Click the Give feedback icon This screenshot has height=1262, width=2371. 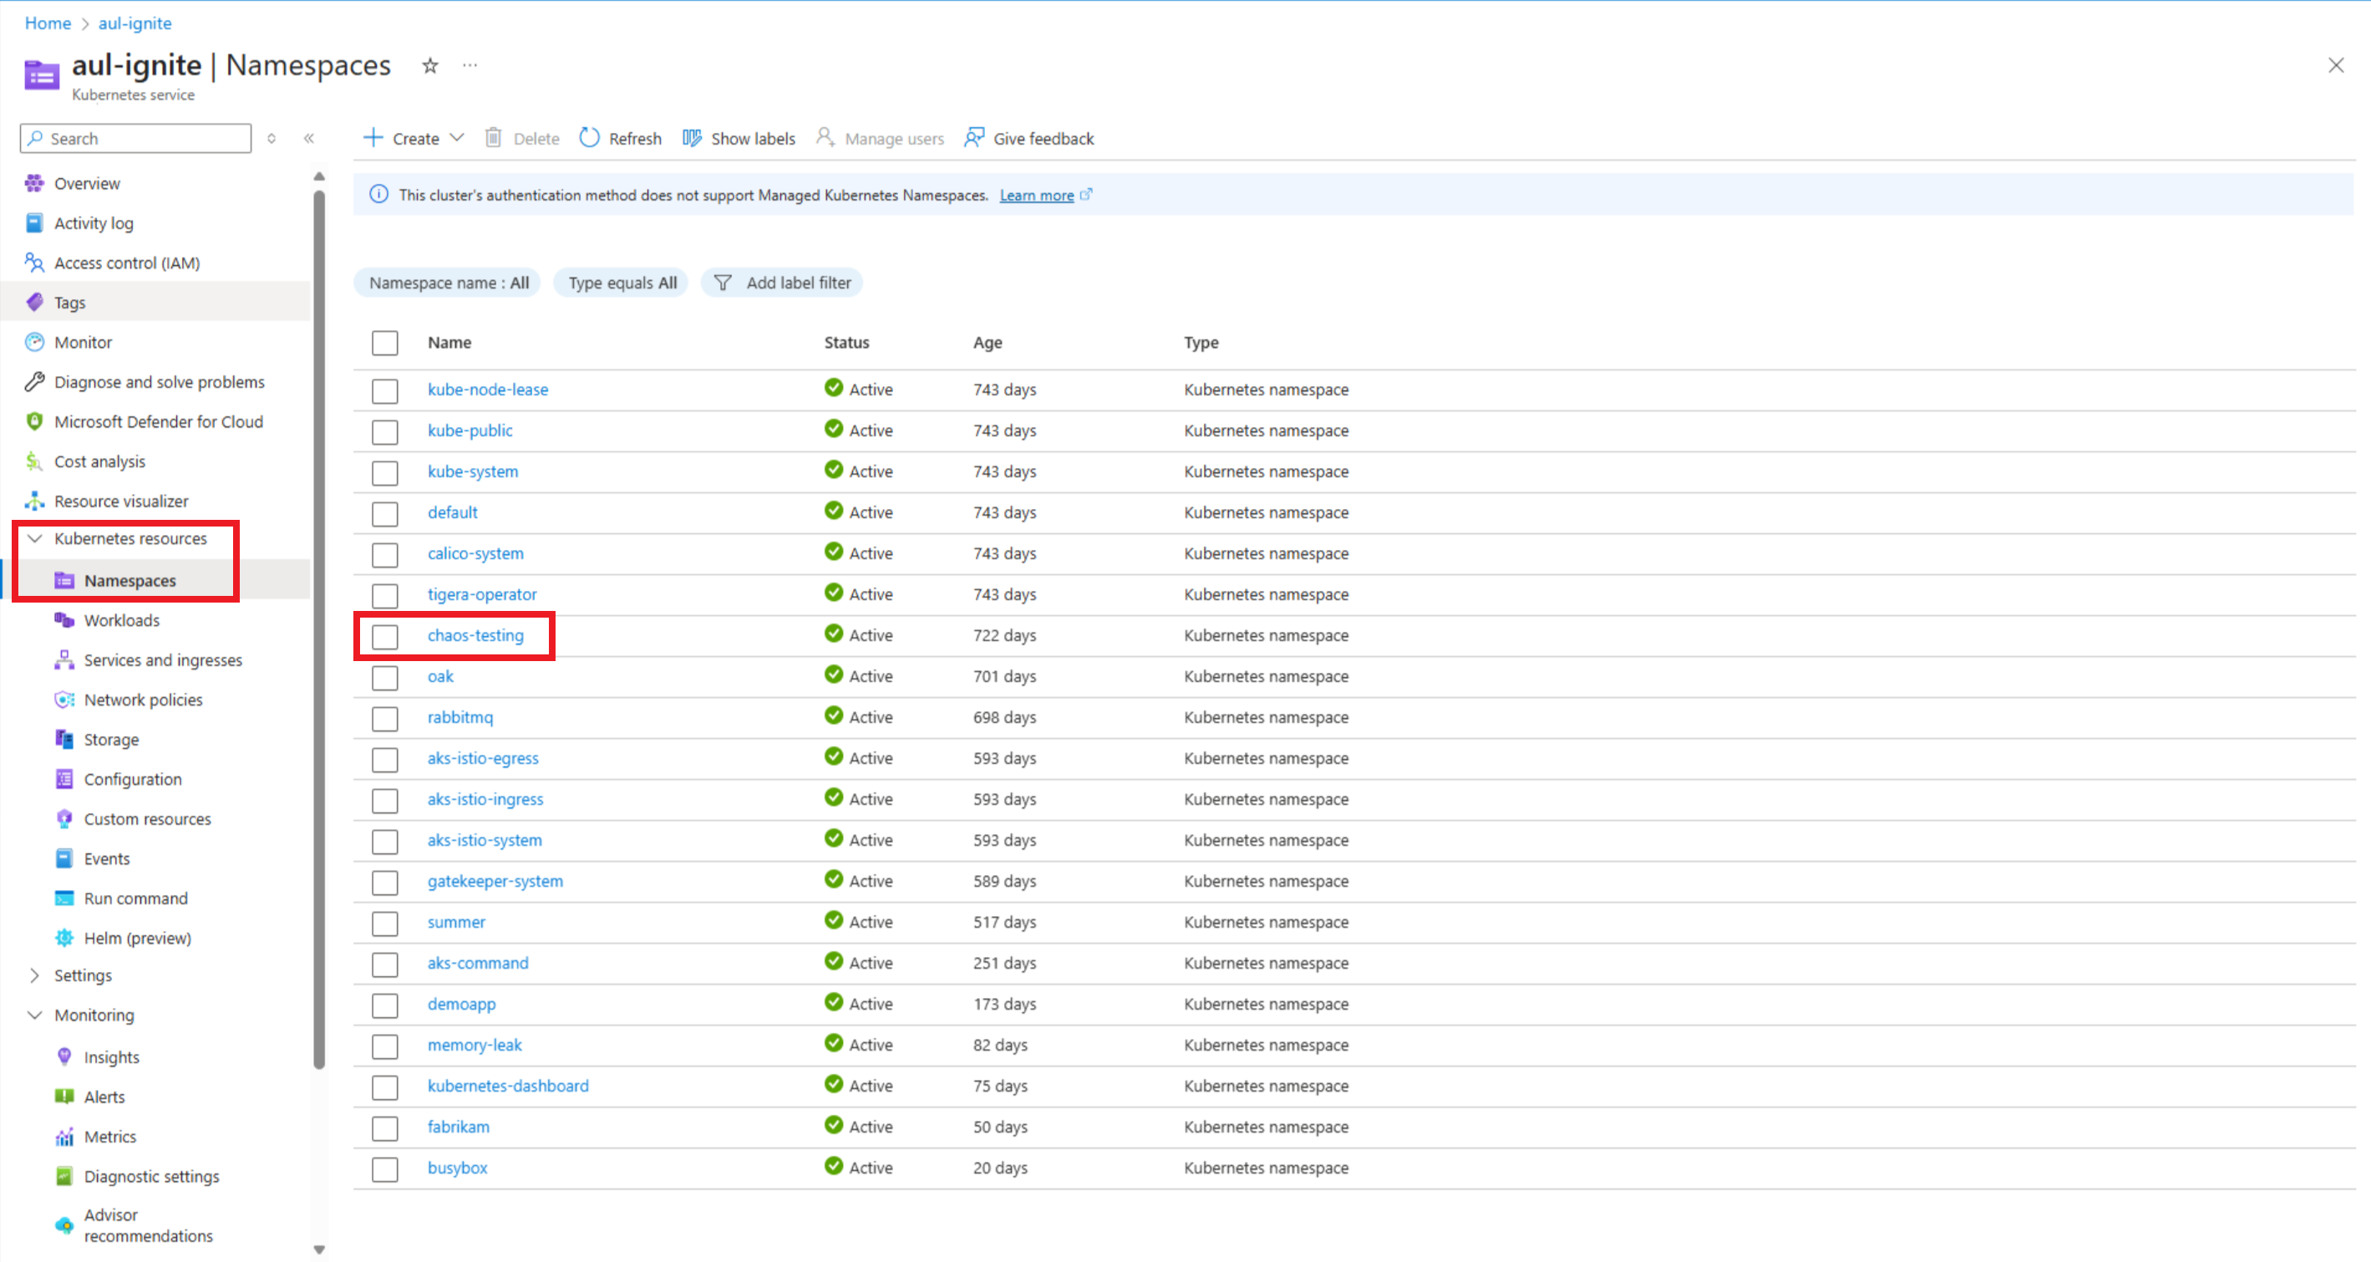click(974, 138)
